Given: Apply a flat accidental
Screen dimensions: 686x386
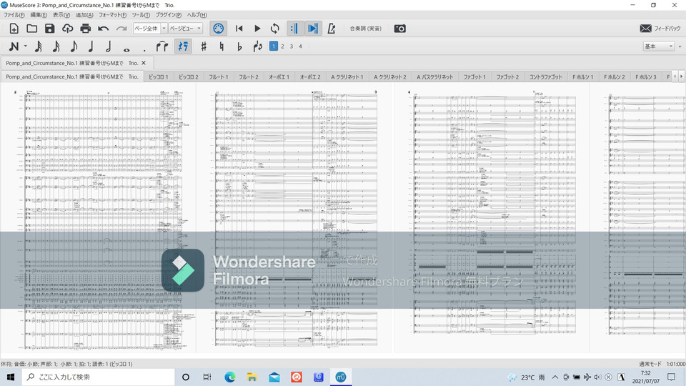Looking at the screenshot, I should pos(239,46).
